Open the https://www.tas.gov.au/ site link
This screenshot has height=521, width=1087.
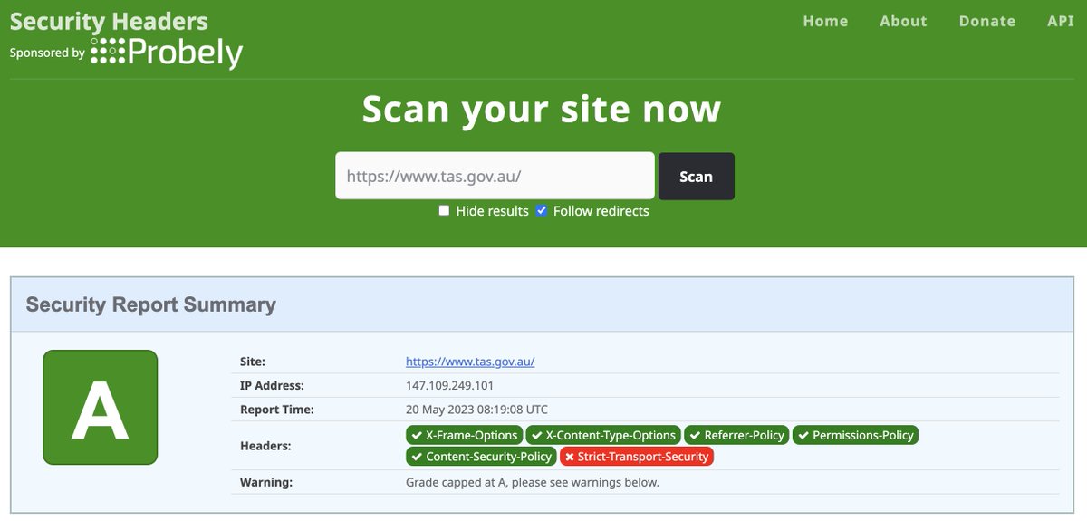pyautogui.click(x=470, y=362)
